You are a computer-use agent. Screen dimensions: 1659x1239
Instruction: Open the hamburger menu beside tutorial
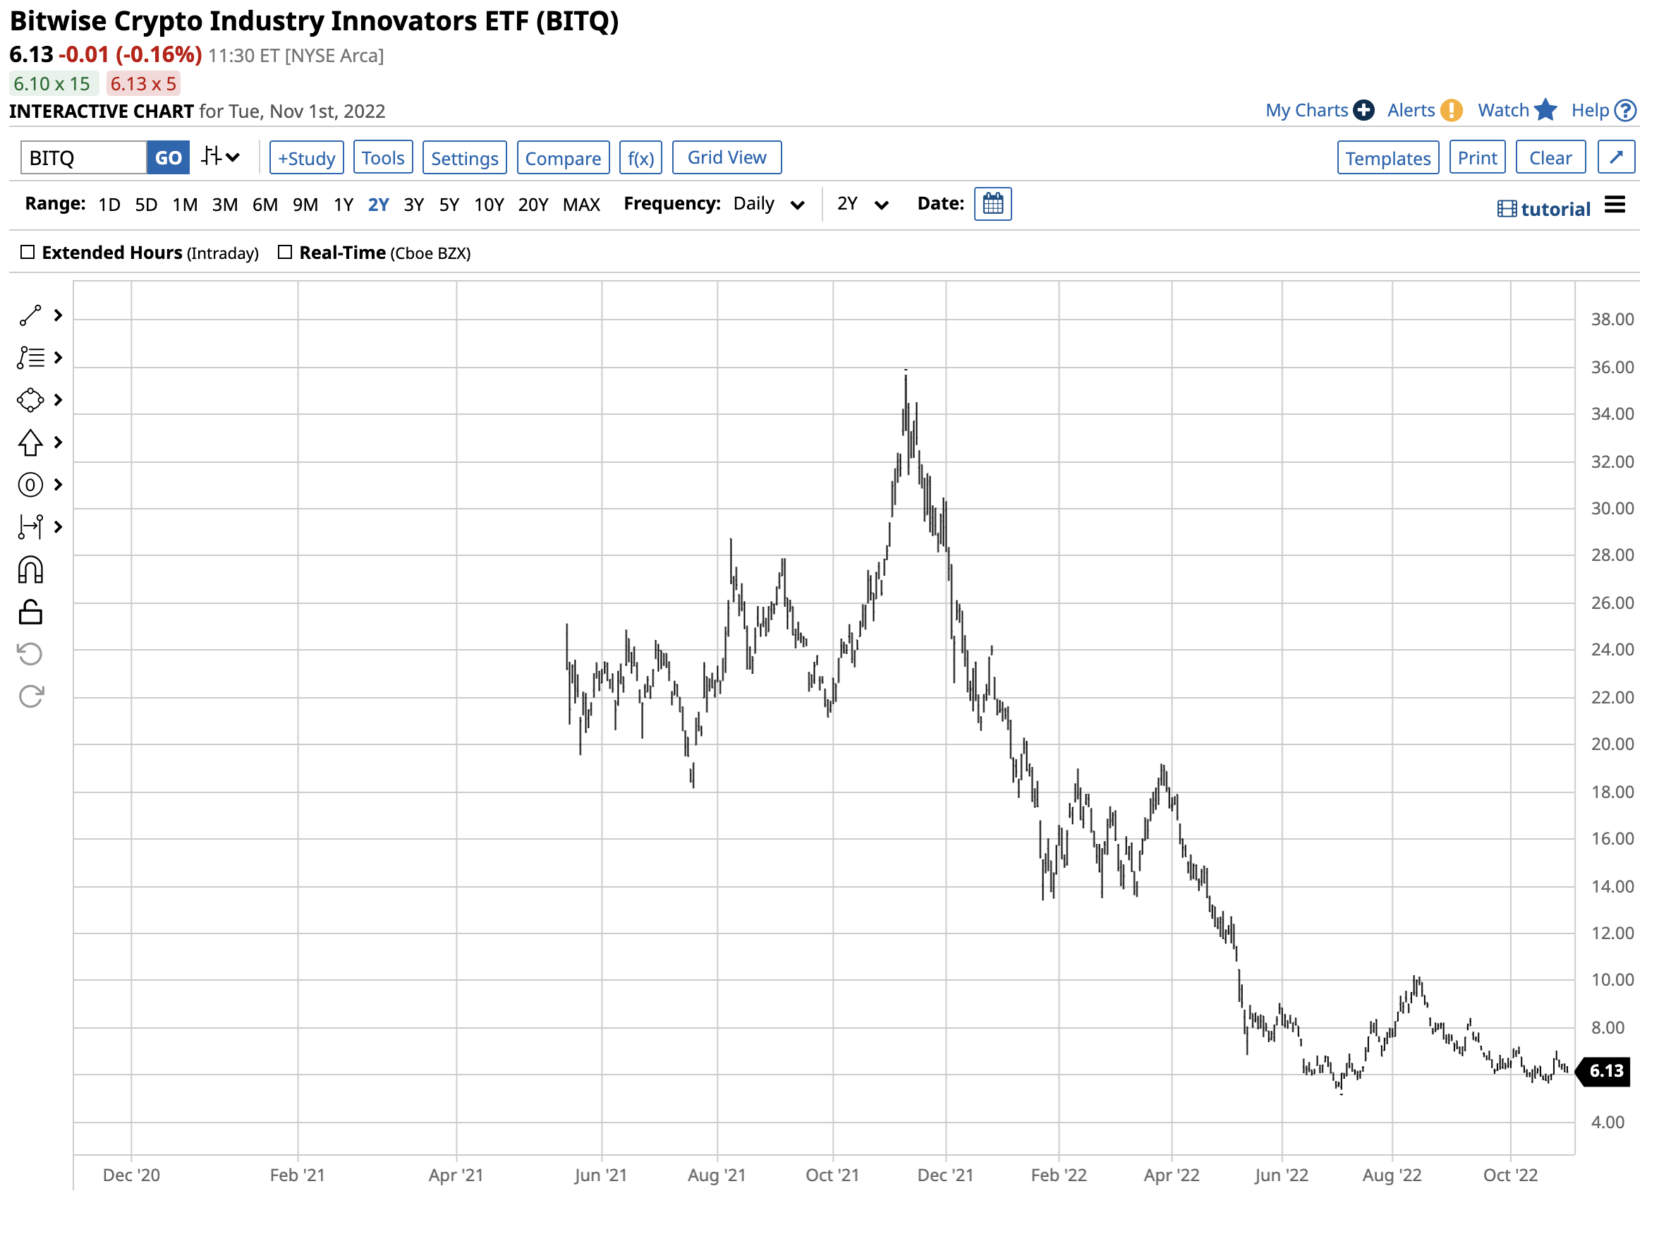click(1614, 205)
